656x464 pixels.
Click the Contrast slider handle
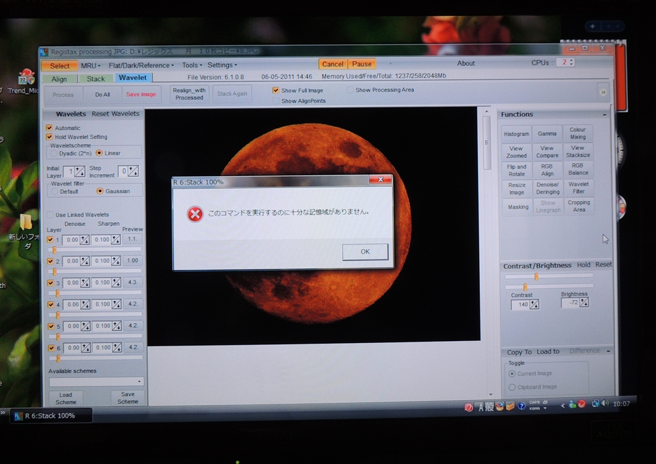point(525,287)
